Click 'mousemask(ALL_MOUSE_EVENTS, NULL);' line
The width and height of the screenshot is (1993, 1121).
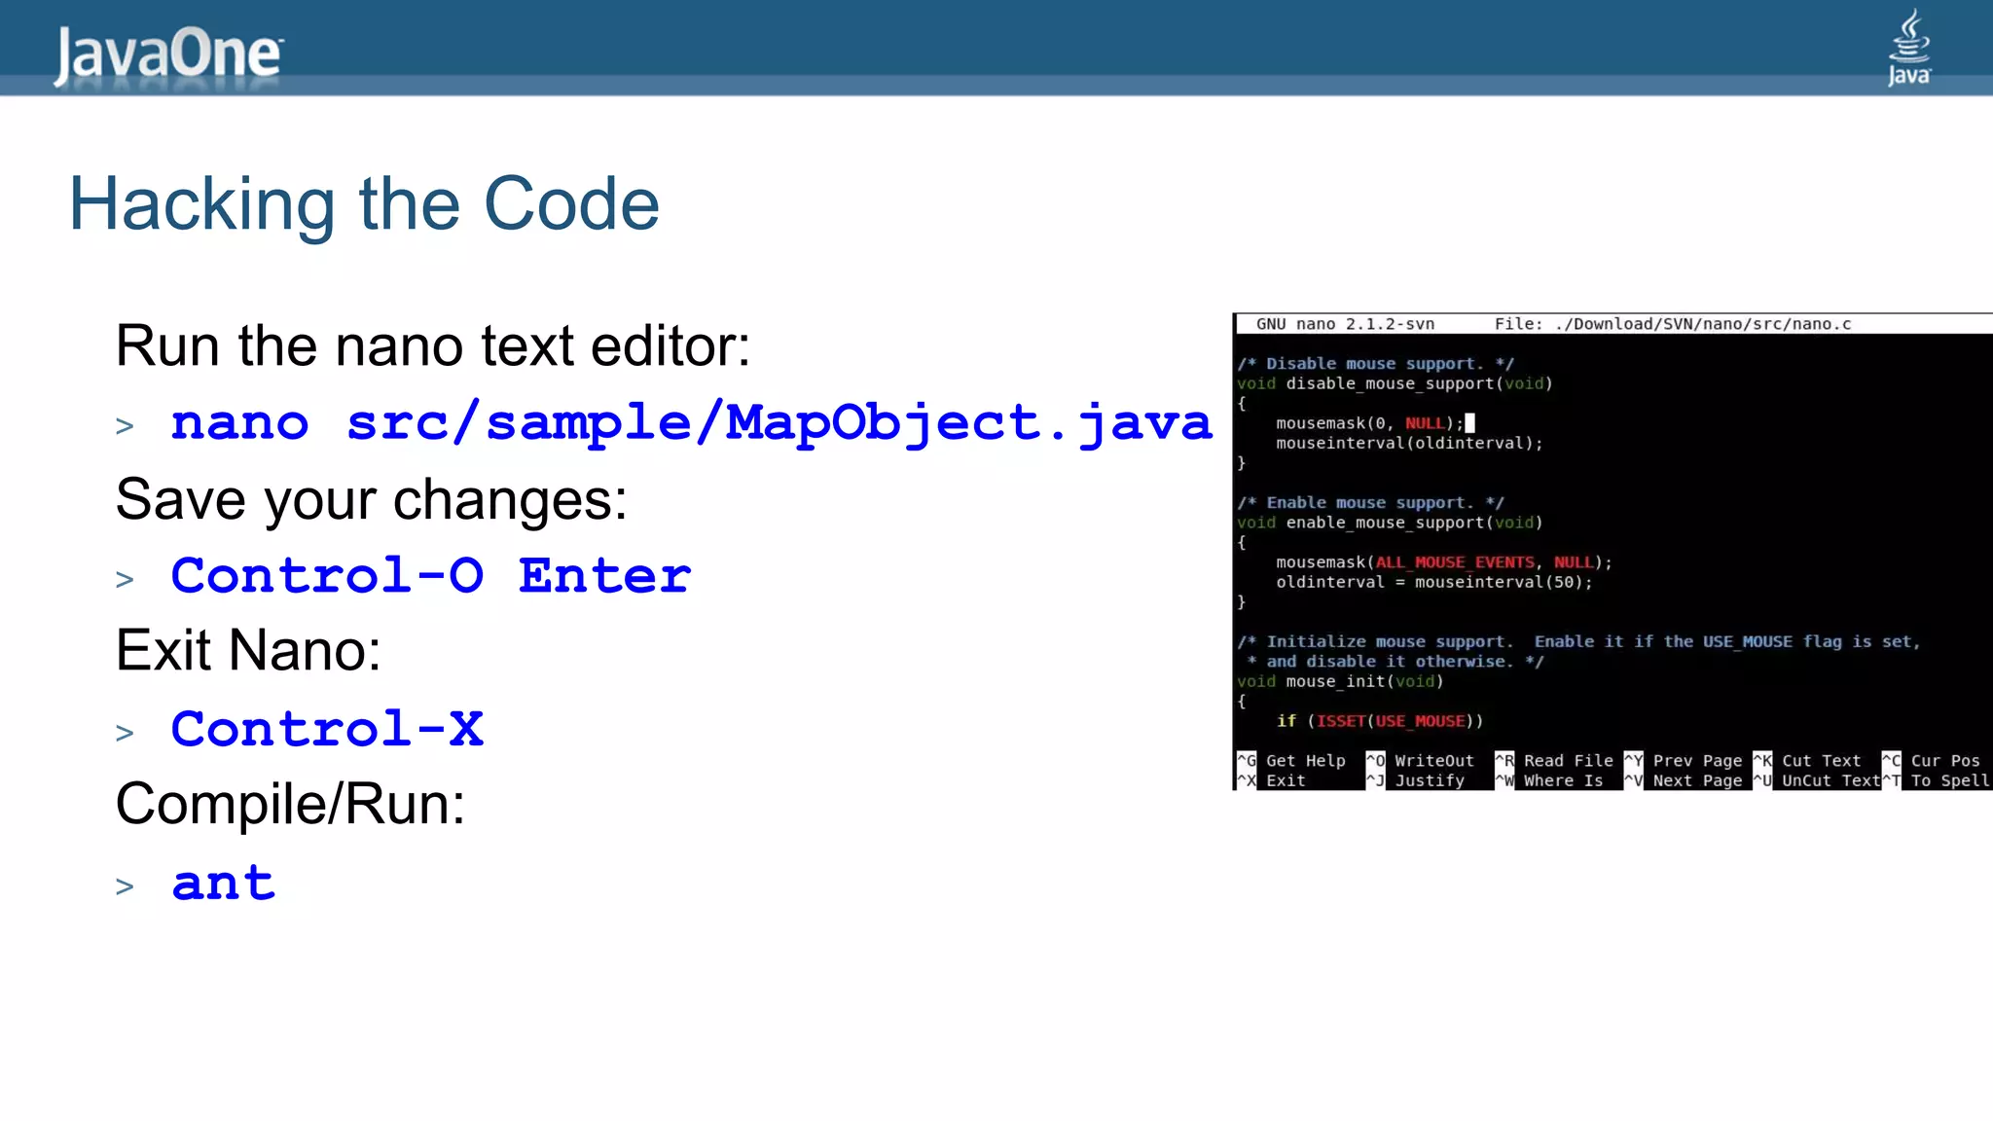(1444, 562)
